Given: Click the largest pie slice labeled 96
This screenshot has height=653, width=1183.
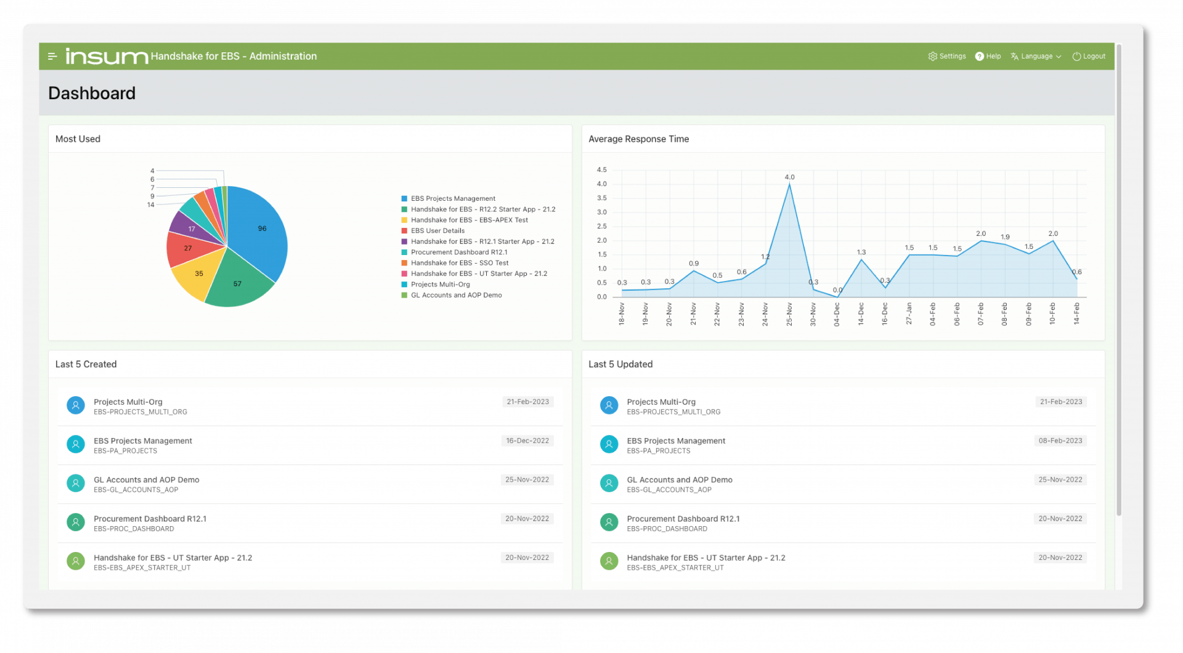Looking at the screenshot, I should click(262, 228).
